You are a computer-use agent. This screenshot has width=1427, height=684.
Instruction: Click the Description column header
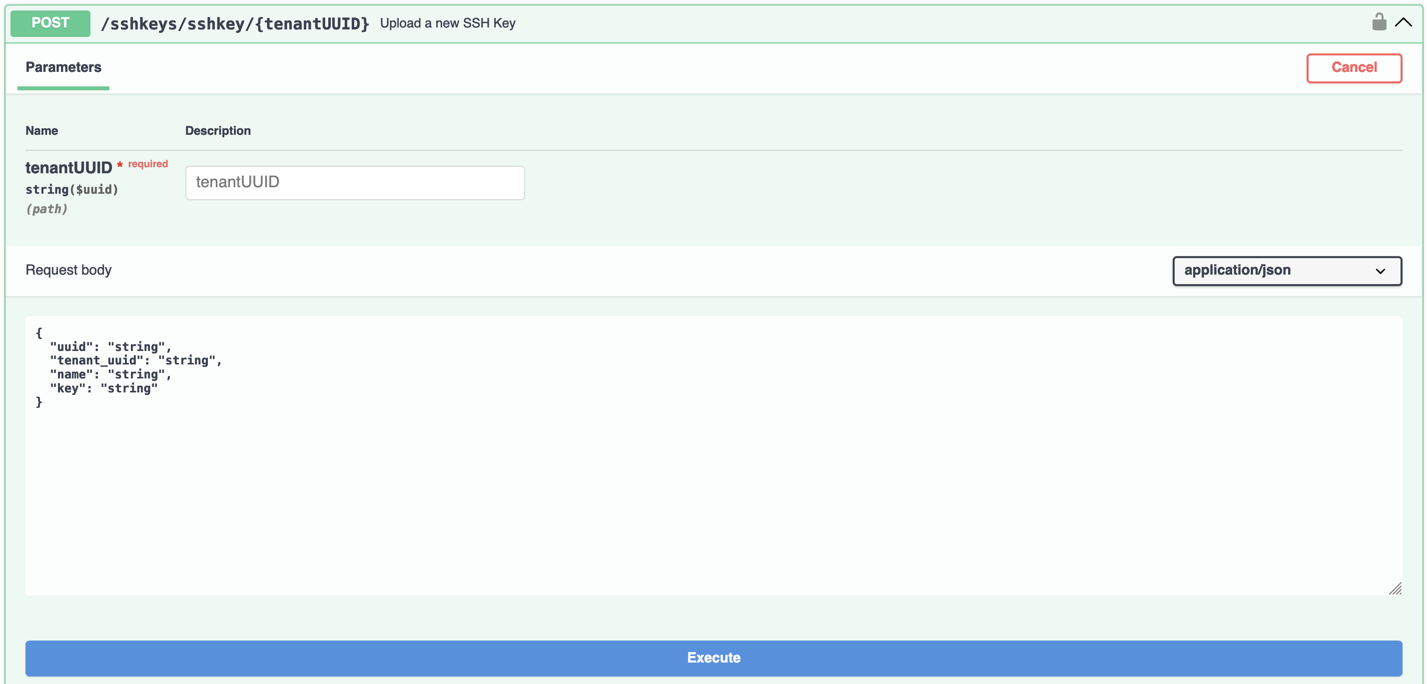218,131
